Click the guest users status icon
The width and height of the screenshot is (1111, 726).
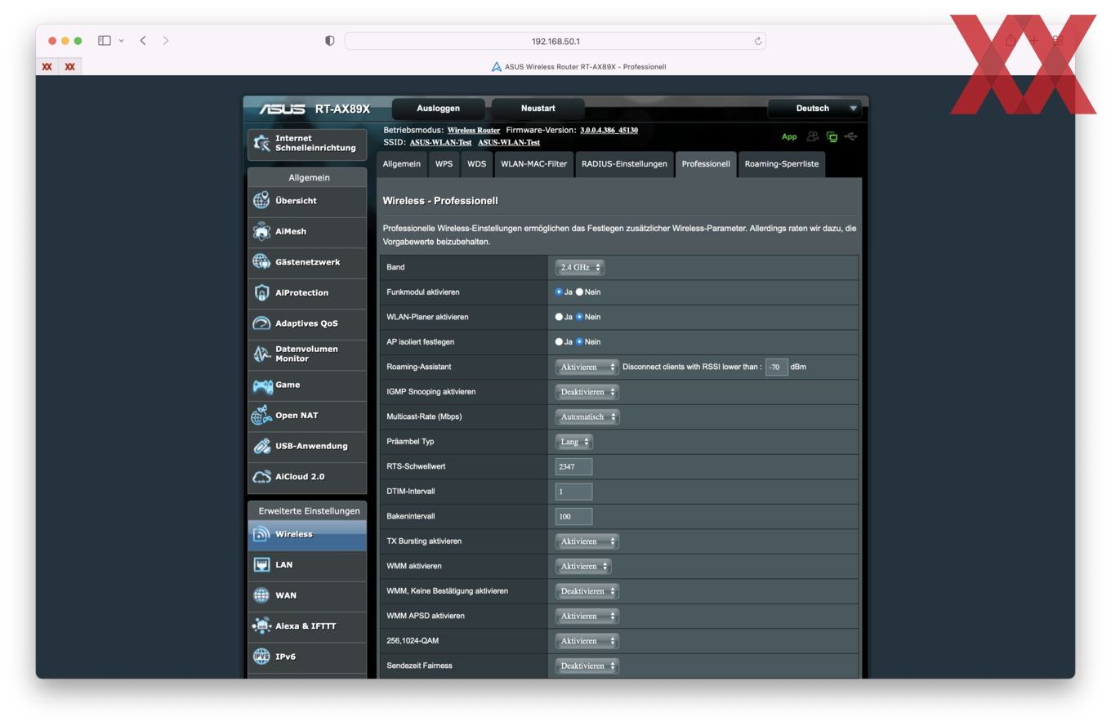812,136
